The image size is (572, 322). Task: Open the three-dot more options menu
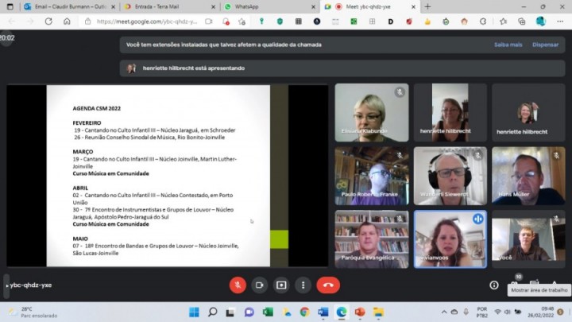[x=303, y=285]
